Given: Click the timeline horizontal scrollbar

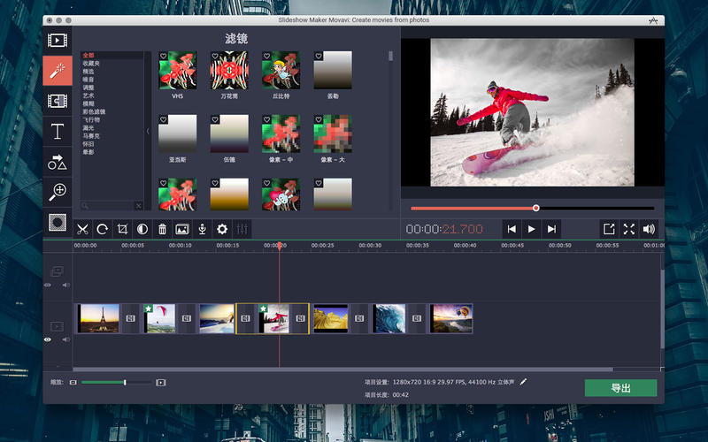Looking at the screenshot, I should [x=343, y=370].
